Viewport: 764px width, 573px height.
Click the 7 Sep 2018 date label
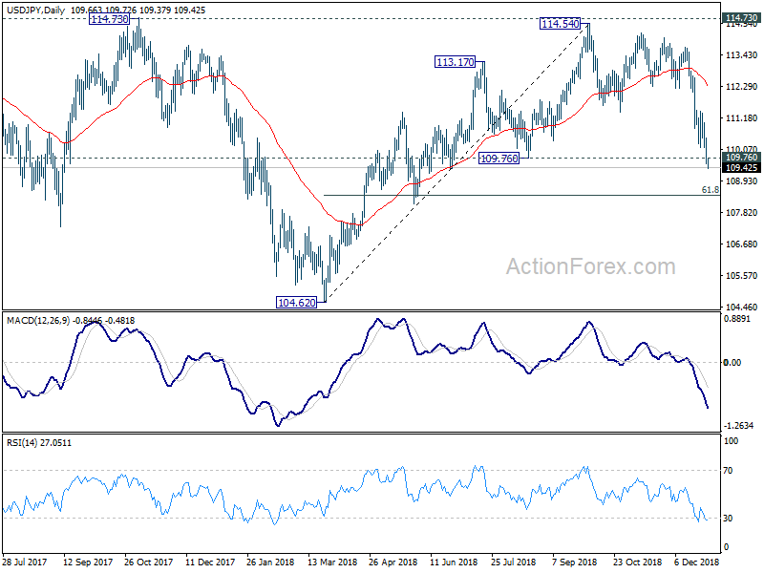[575, 562]
